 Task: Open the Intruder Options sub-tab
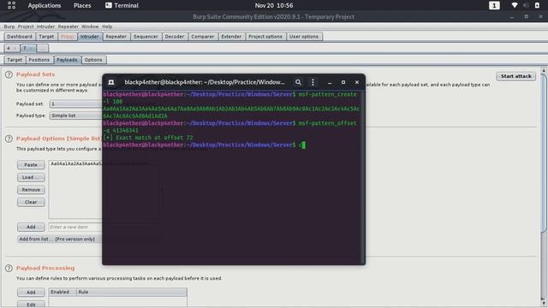93,60
